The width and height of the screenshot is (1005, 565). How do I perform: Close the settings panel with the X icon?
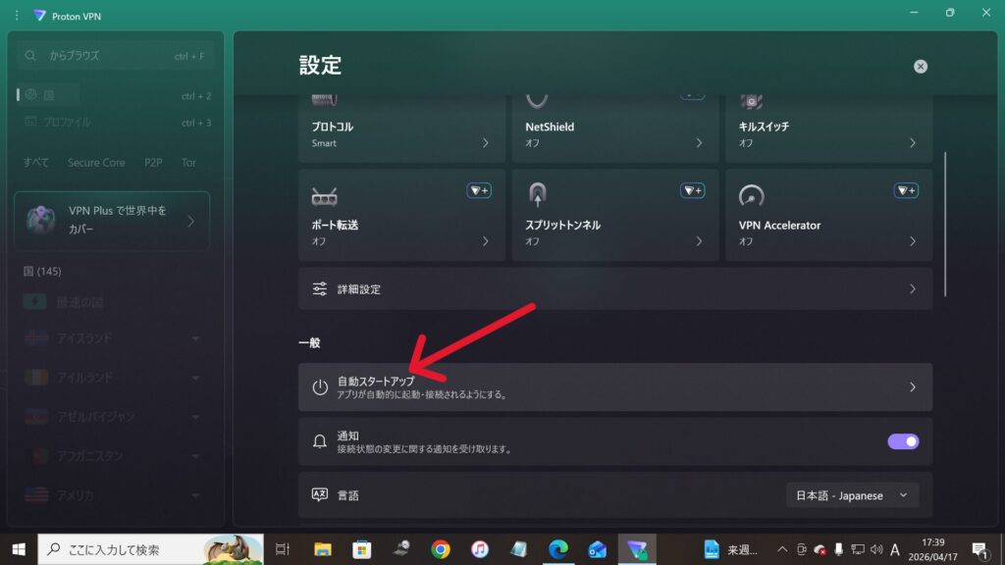point(920,67)
